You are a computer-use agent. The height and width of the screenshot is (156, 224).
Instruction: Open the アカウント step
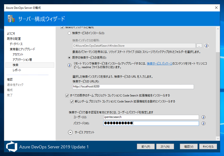point(18,55)
